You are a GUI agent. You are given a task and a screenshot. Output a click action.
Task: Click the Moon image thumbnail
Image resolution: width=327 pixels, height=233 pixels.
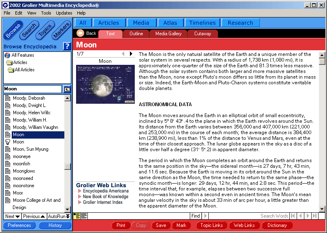pos(105,84)
